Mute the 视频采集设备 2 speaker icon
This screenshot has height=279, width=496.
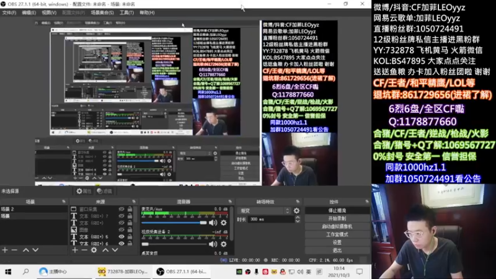click(x=213, y=244)
